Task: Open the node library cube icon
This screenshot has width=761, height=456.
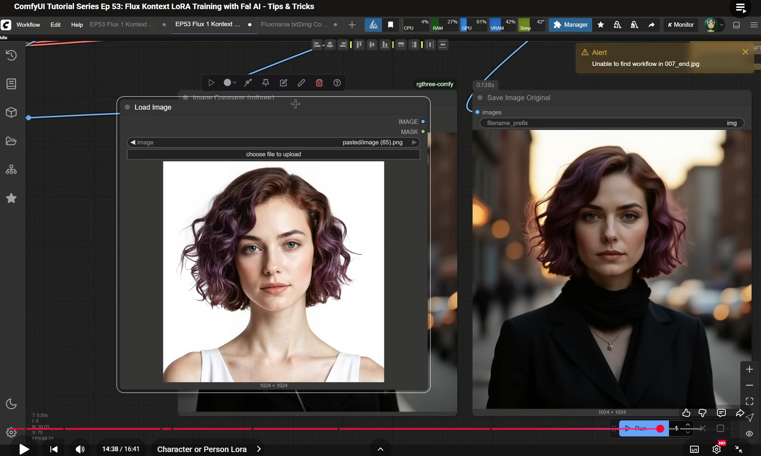Action: [11, 113]
